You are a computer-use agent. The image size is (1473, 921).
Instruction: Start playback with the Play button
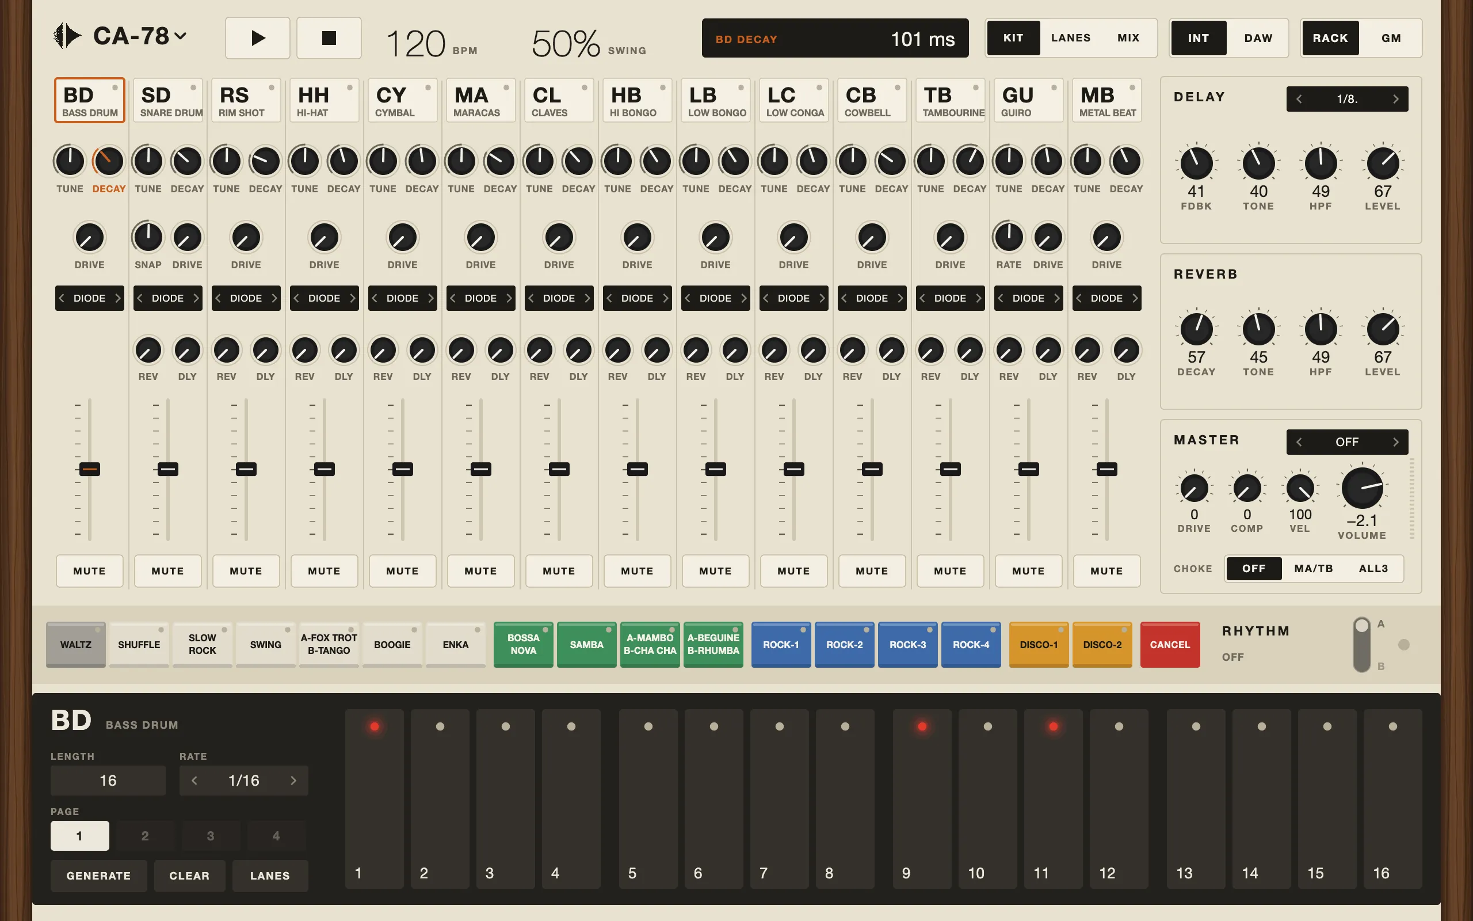click(x=257, y=38)
